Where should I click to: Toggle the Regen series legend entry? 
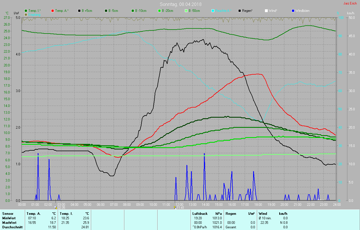[240, 11]
